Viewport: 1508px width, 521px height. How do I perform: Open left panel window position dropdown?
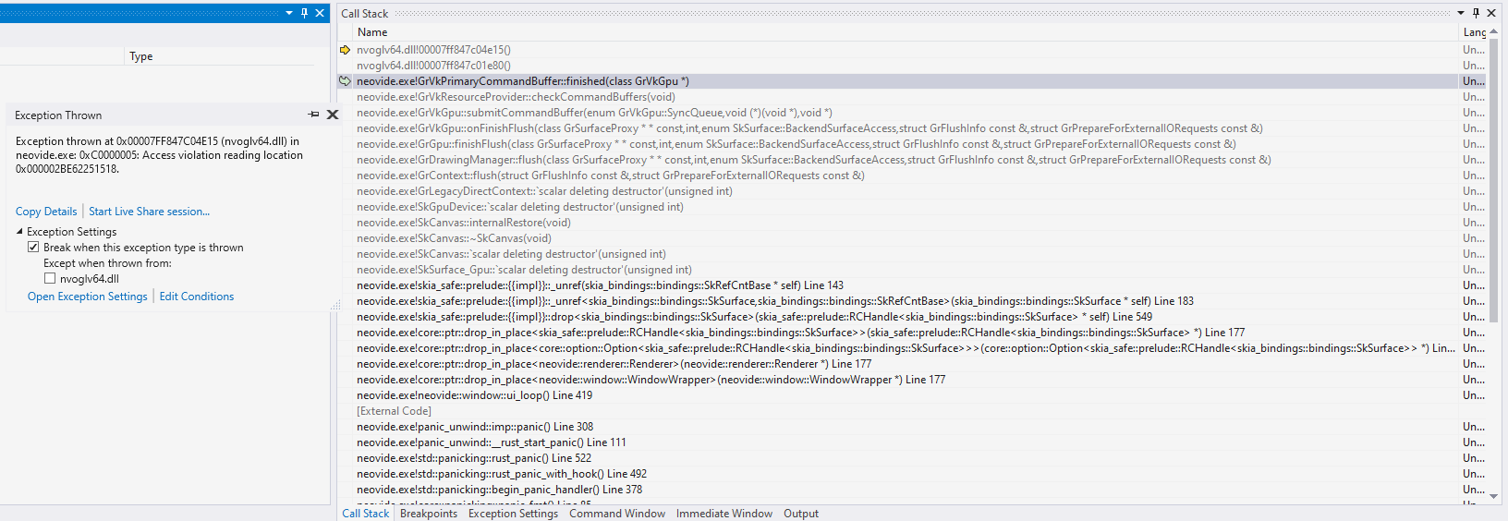click(289, 13)
